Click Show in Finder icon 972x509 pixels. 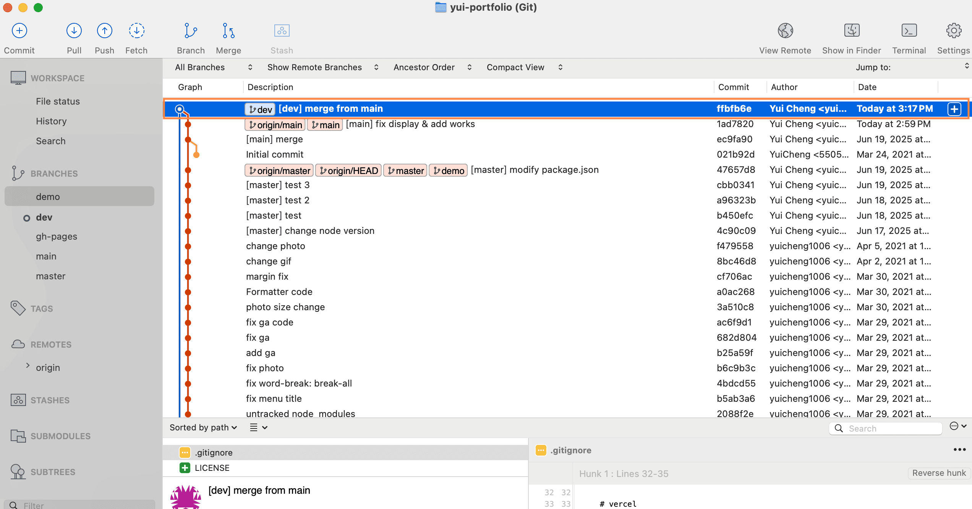pyautogui.click(x=851, y=31)
